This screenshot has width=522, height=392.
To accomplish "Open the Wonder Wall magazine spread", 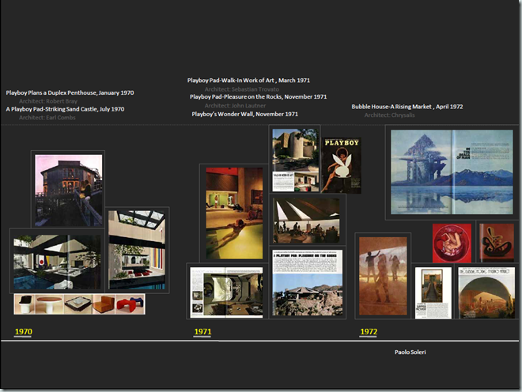I will coord(226,292).
